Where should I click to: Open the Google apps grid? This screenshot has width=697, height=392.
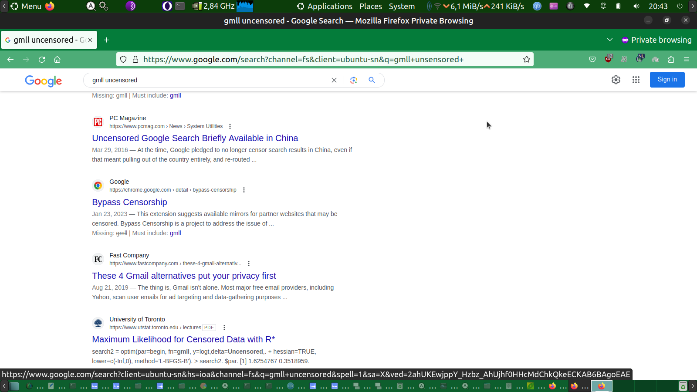(636, 80)
